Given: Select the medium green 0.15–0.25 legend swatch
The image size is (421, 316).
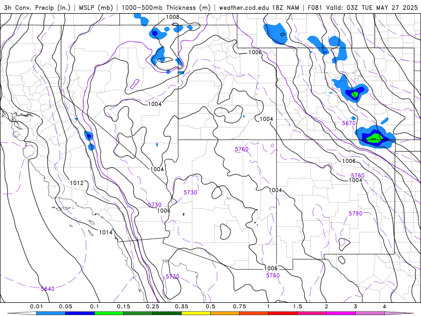Looking at the screenshot, I should point(138,313).
